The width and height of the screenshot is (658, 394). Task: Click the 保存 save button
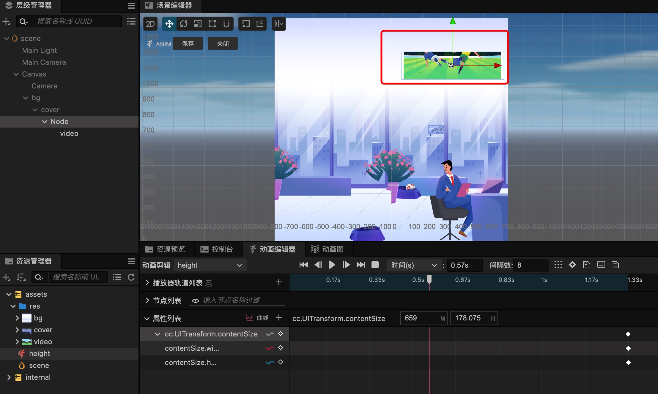(x=188, y=44)
